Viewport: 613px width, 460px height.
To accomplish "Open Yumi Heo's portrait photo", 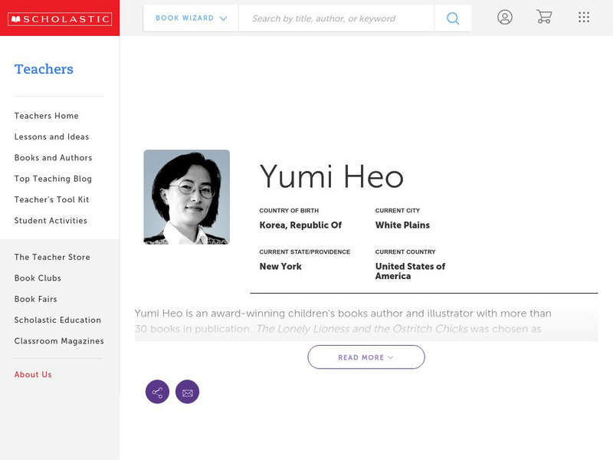I will click(186, 197).
